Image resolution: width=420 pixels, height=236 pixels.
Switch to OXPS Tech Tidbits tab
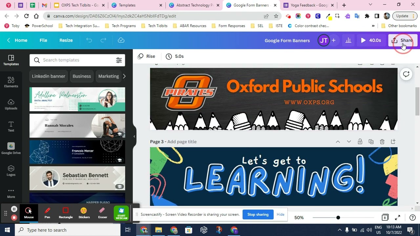click(x=79, y=5)
